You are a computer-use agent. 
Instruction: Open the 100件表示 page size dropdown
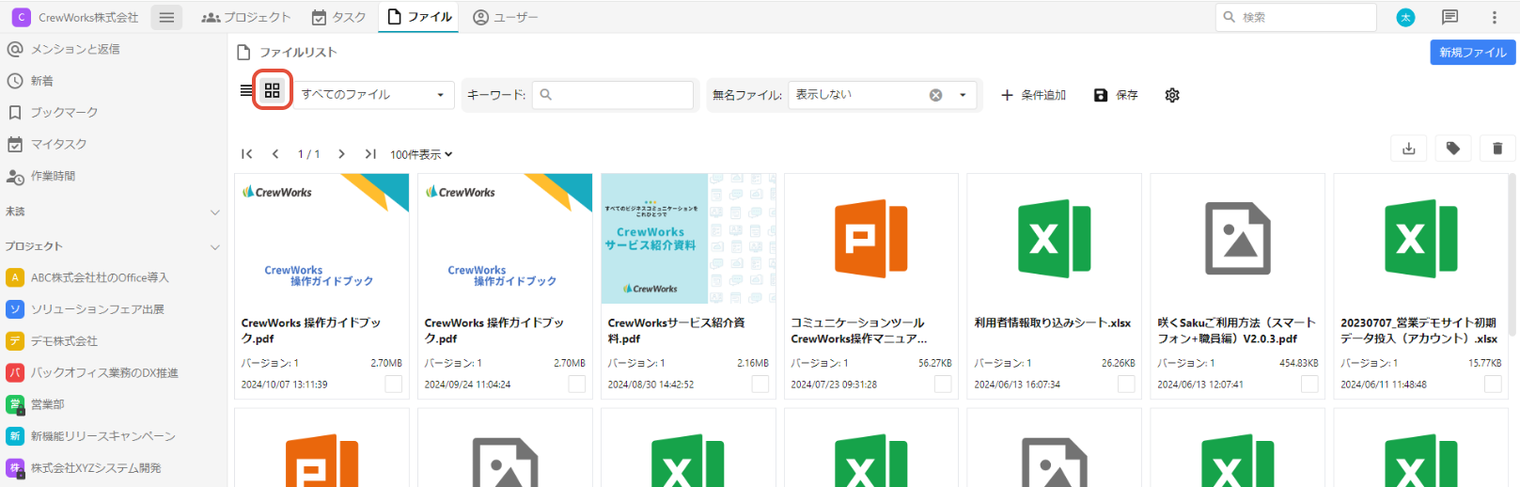(421, 154)
